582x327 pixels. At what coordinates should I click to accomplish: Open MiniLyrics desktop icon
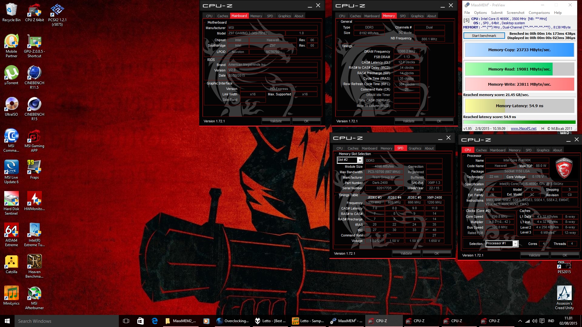[12, 296]
